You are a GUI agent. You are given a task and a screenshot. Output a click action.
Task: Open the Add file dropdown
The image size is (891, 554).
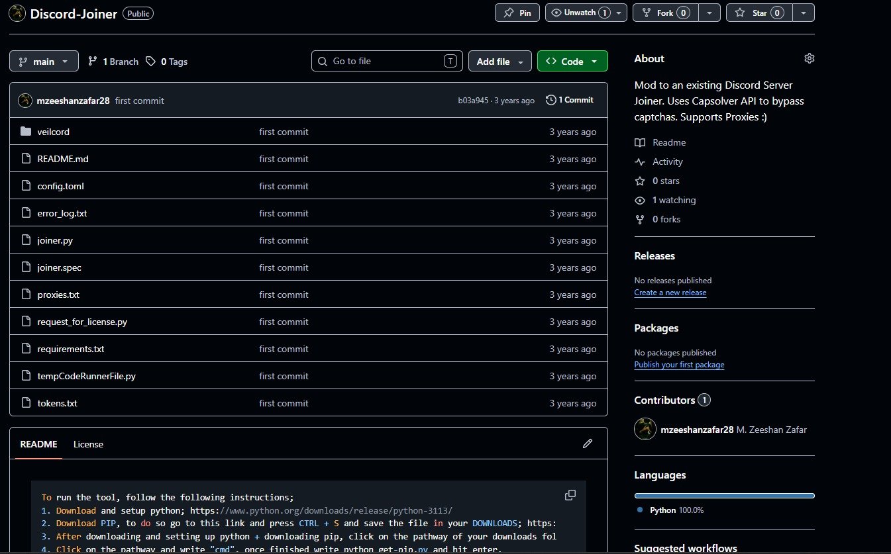[500, 62]
